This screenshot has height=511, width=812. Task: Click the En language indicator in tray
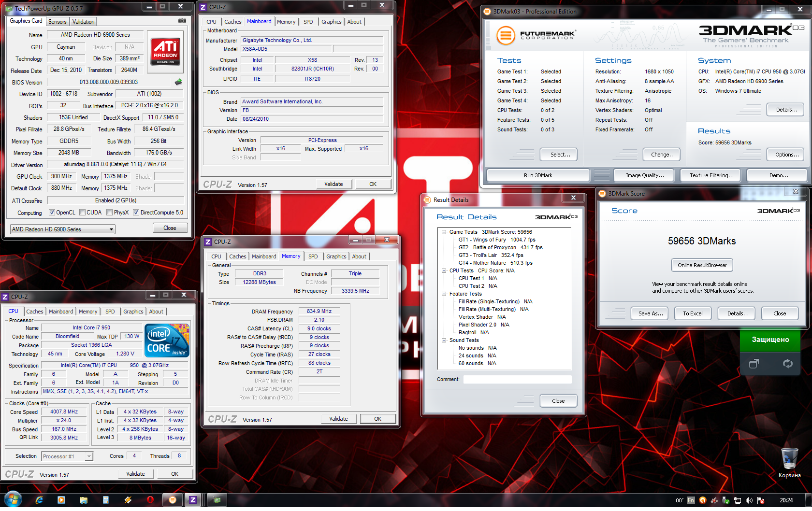click(691, 500)
